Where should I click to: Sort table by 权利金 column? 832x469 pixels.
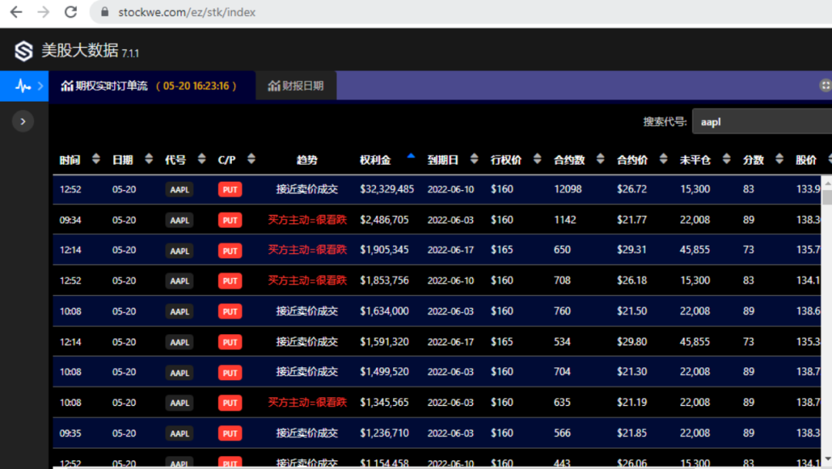375,159
